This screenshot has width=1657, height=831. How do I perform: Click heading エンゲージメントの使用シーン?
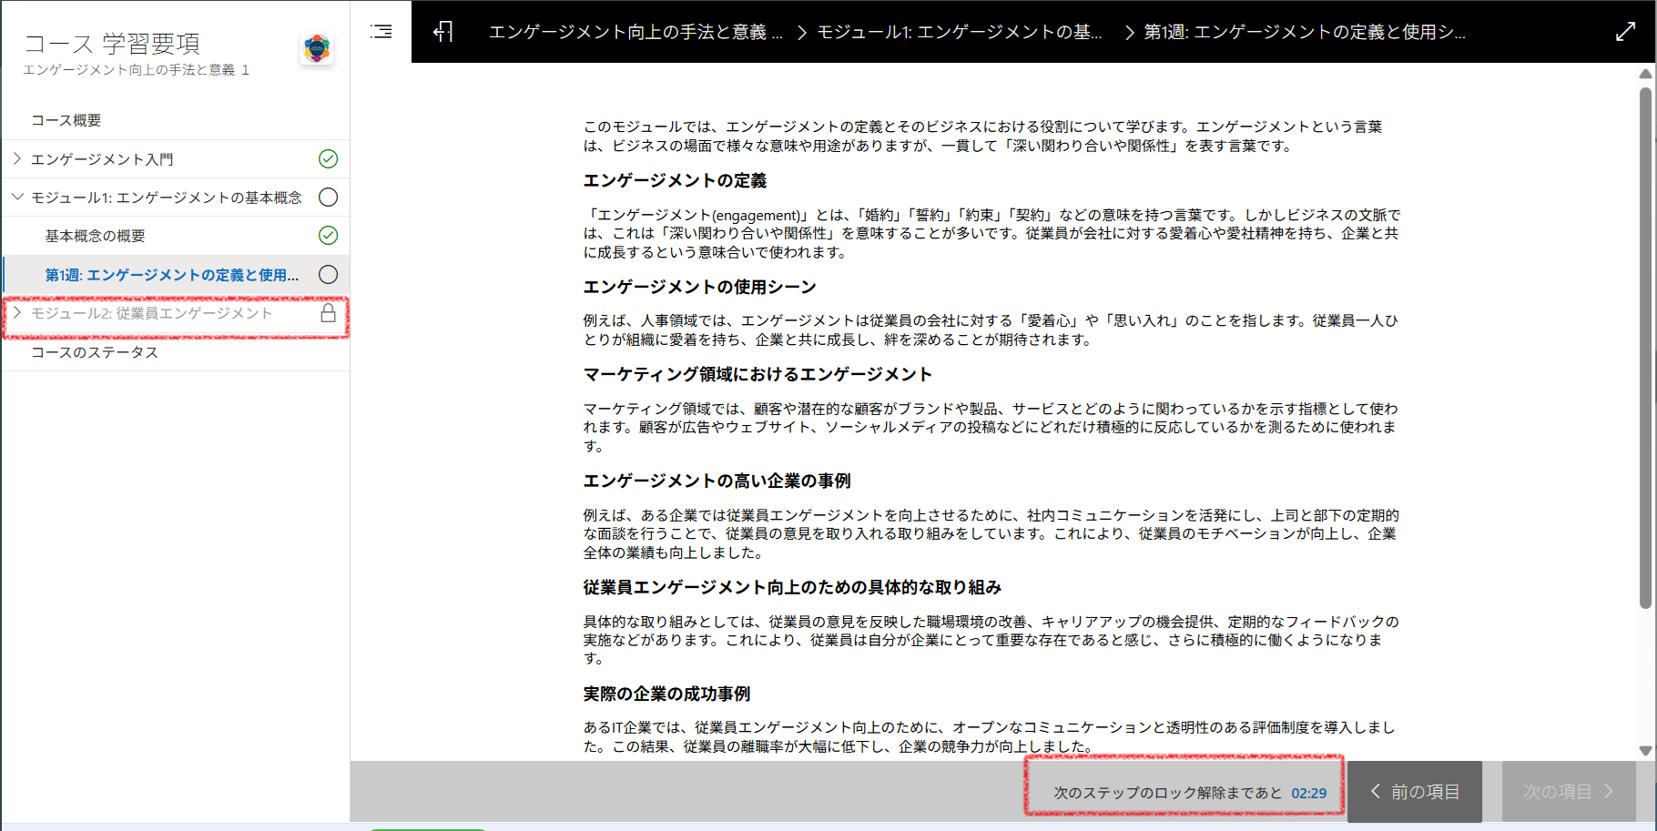tap(700, 287)
